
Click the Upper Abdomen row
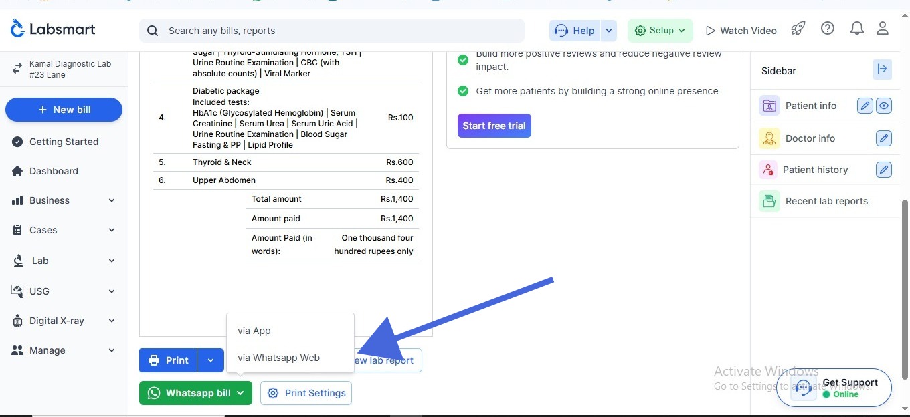[x=286, y=180]
